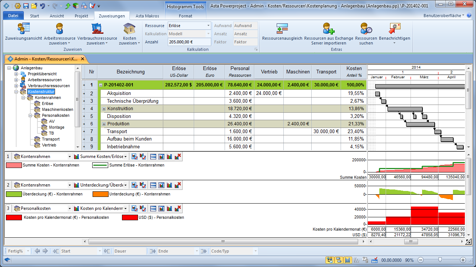Click the red delete histogram icon in histogram 1
This screenshot has height=267, width=476.
tap(178, 156)
